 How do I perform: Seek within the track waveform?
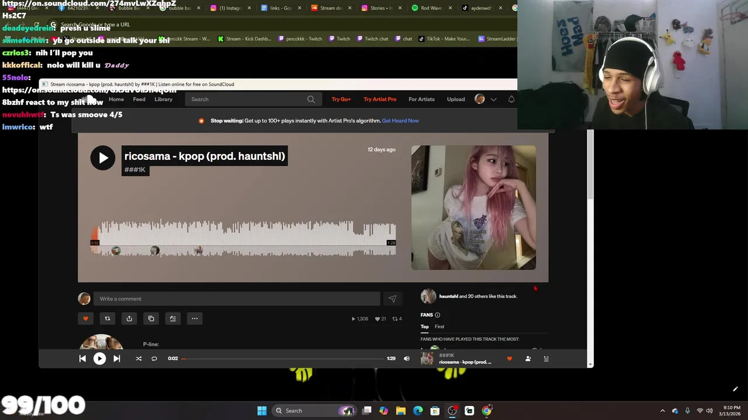[x=243, y=239]
